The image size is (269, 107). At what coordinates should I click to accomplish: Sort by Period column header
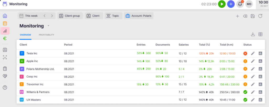(x=68, y=45)
